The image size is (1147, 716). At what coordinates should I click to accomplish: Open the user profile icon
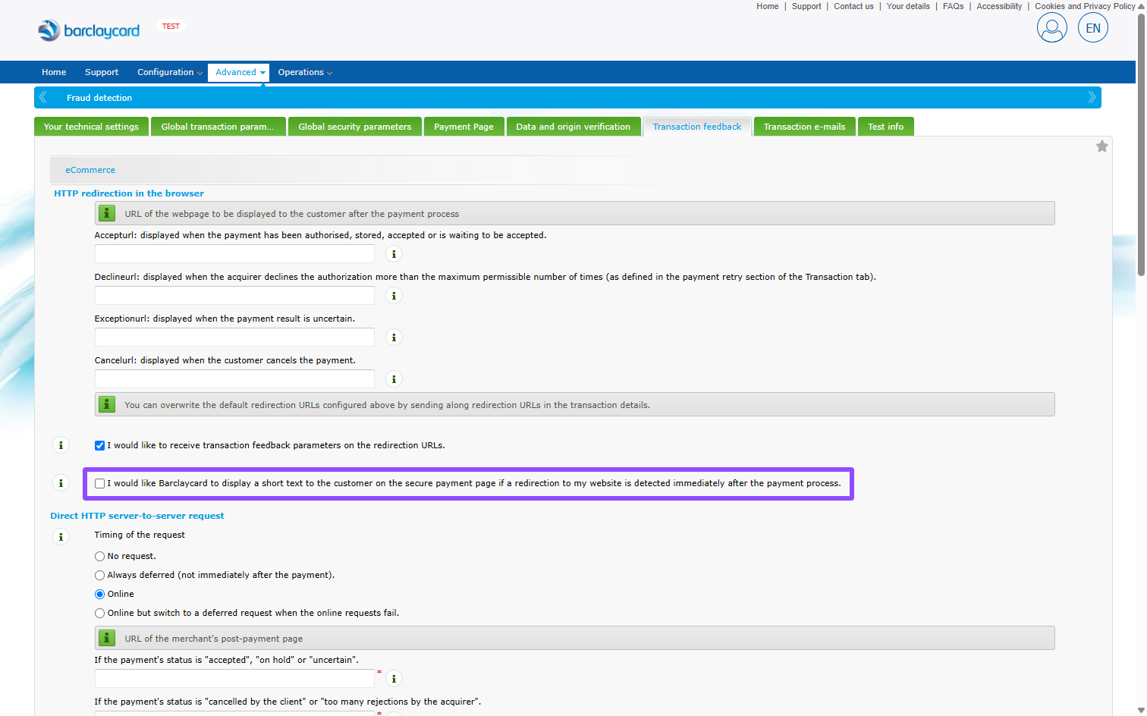pos(1051,28)
